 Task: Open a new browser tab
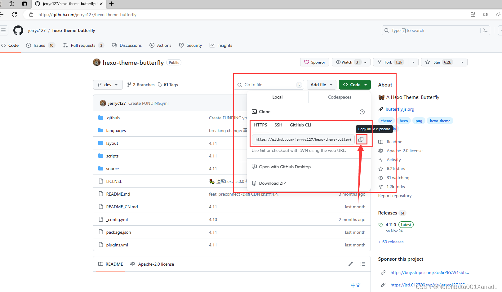[x=112, y=4]
